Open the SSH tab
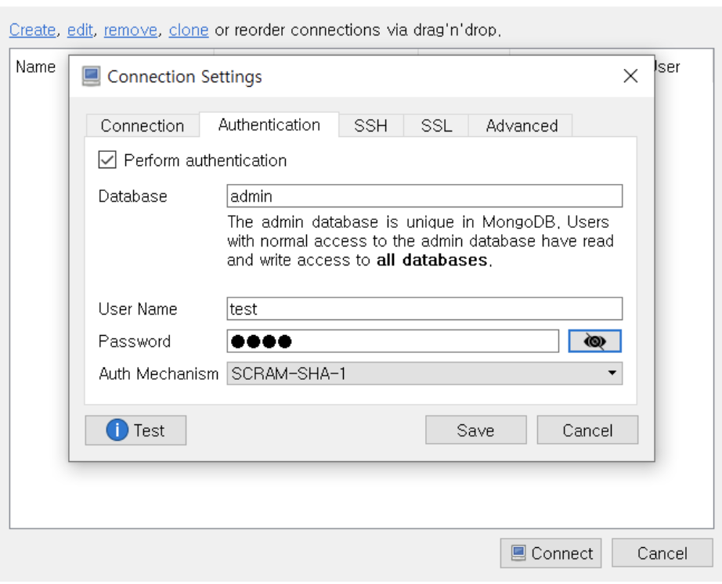 (x=370, y=125)
